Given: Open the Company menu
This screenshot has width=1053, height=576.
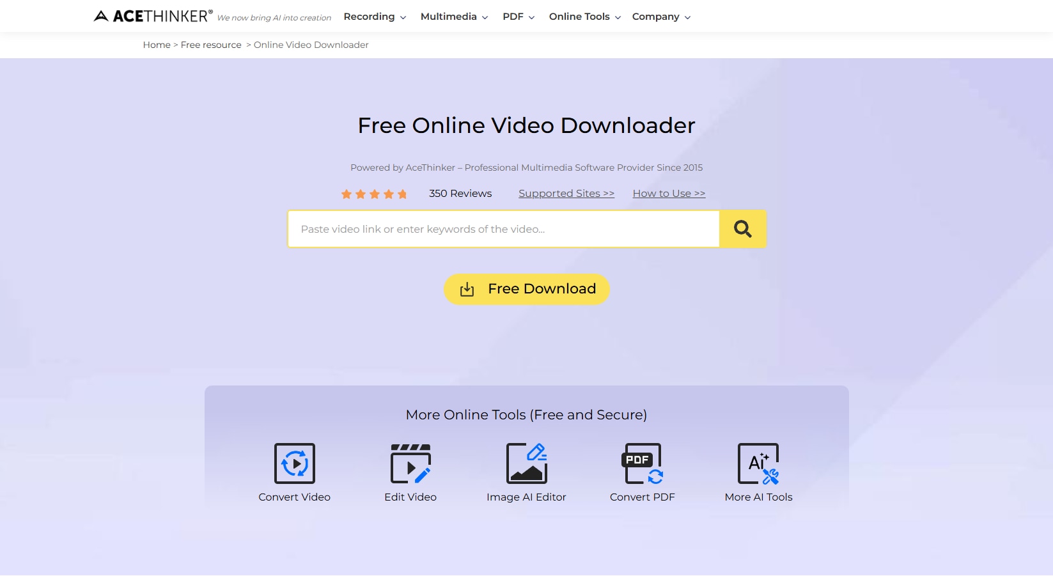Looking at the screenshot, I should (x=661, y=17).
